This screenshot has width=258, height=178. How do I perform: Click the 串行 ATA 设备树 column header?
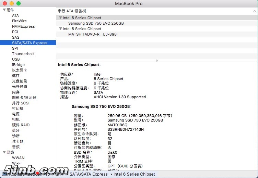pyautogui.click(x=157, y=11)
